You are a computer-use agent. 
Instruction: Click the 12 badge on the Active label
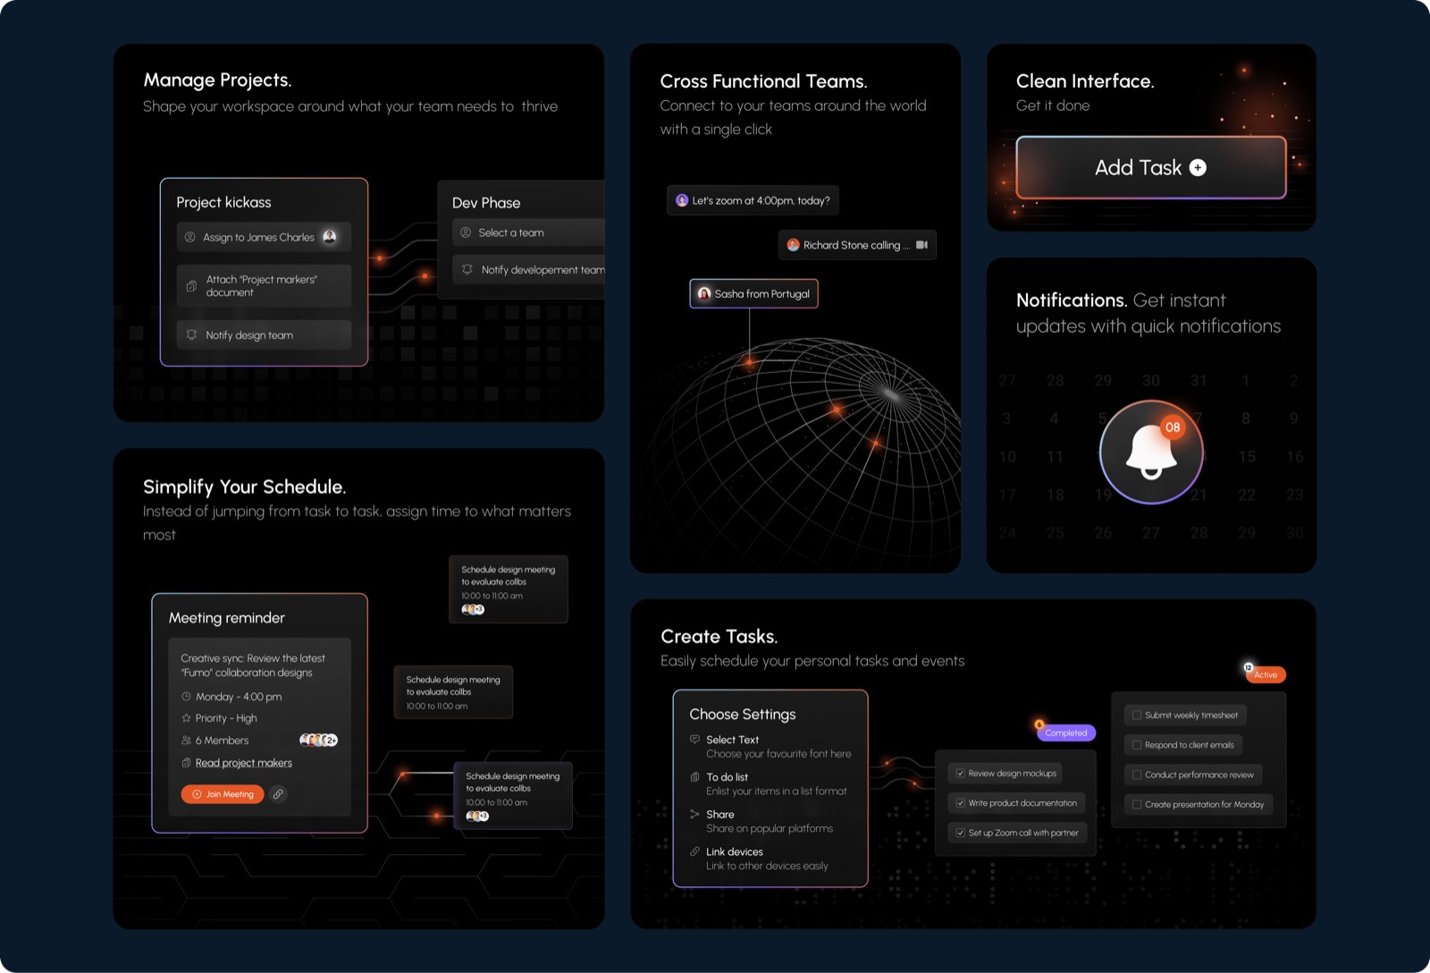(1249, 667)
